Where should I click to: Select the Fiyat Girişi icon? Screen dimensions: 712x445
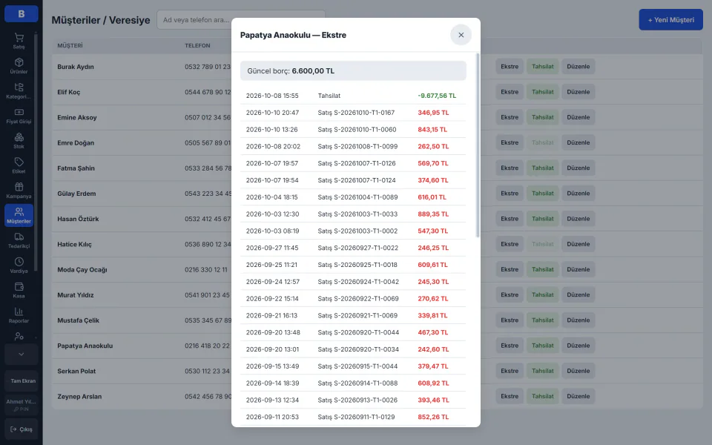(19, 116)
